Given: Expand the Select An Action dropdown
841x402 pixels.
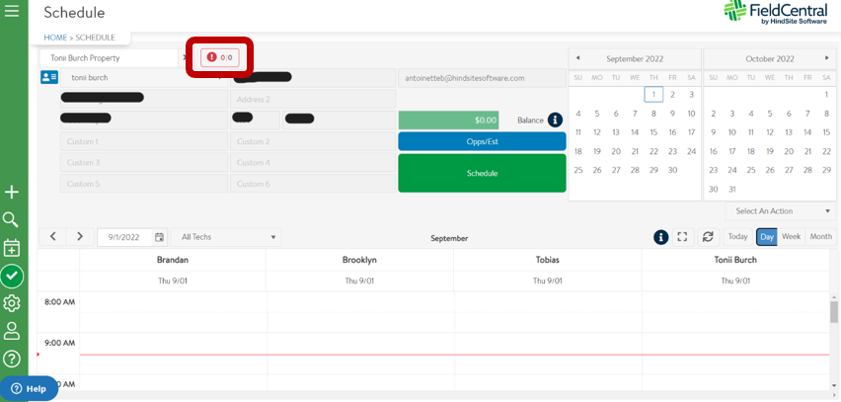Looking at the screenshot, I should pyautogui.click(x=782, y=211).
